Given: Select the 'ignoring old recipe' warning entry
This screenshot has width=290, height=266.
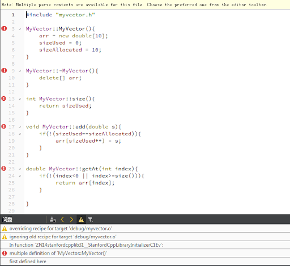Looking at the screenshot, I should [x=145, y=237].
